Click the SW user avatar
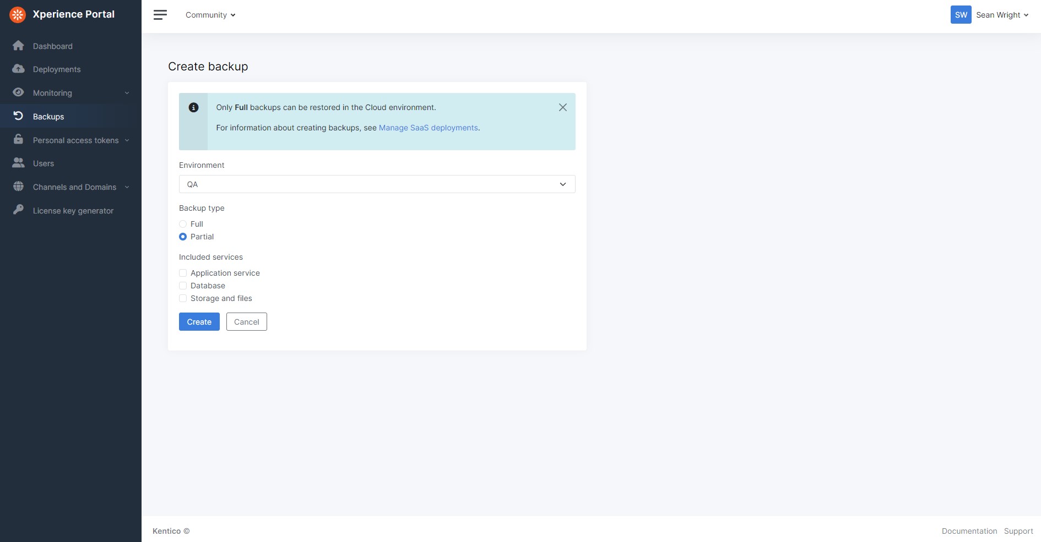Viewport: 1041px width, 542px height. 961,15
